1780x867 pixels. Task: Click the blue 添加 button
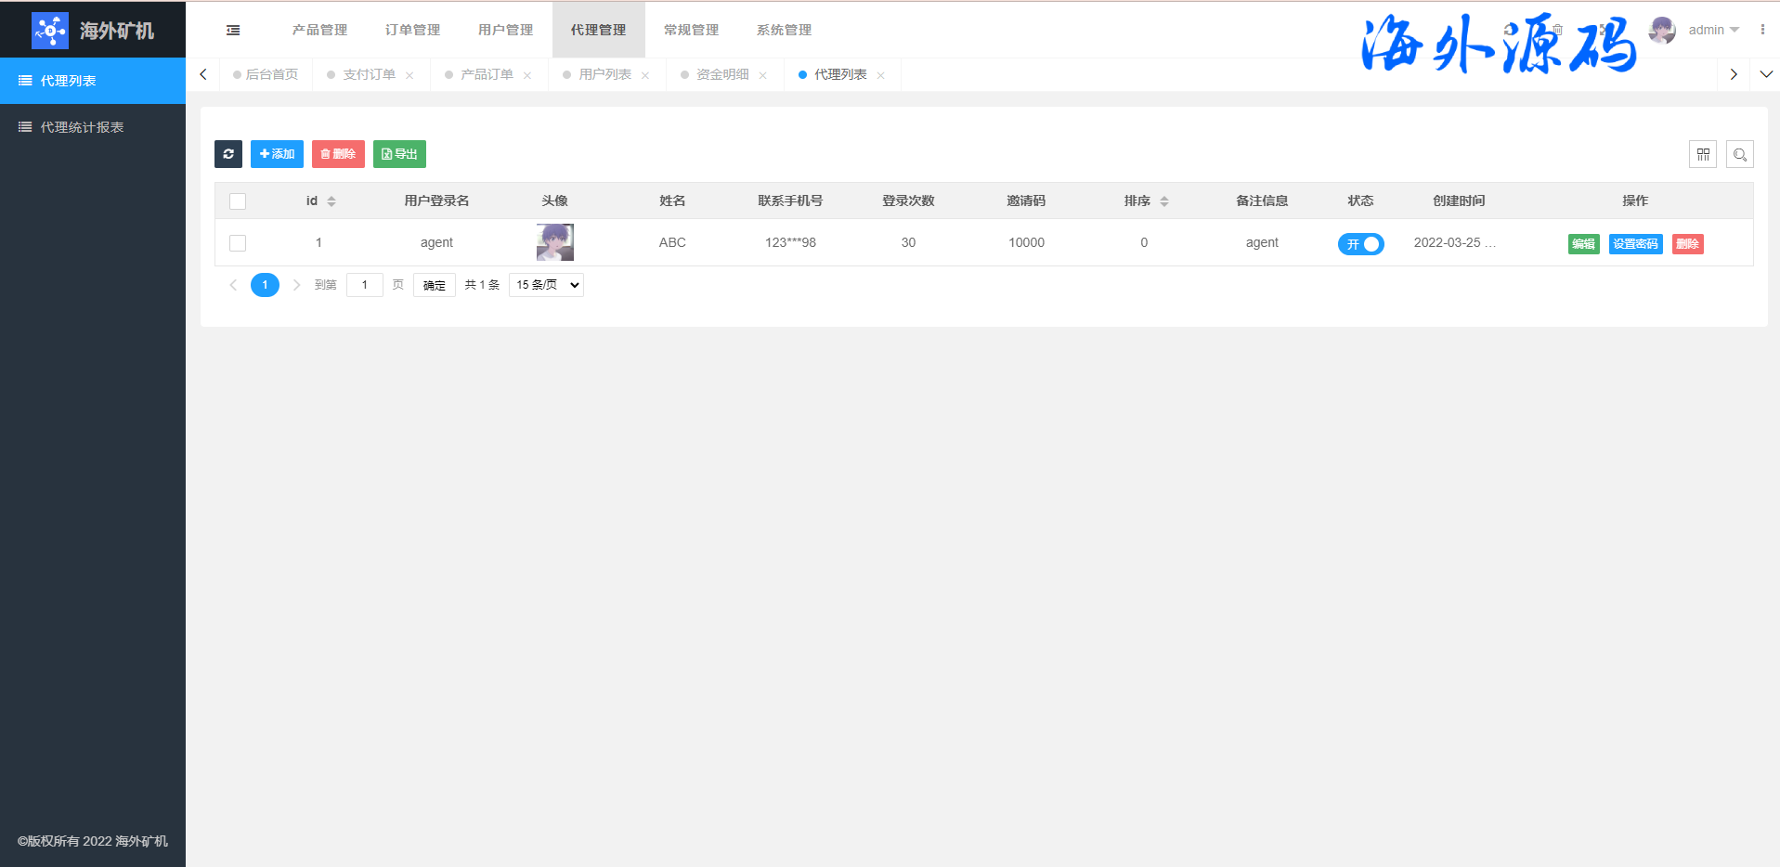(277, 154)
